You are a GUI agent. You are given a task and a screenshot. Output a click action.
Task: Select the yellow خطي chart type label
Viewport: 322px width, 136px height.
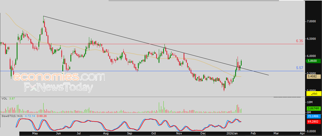coord(314,93)
